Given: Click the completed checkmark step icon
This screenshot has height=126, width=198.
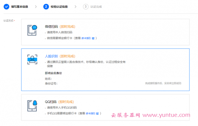Looking at the screenshot, I should pyautogui.click(x=7, y=7).
